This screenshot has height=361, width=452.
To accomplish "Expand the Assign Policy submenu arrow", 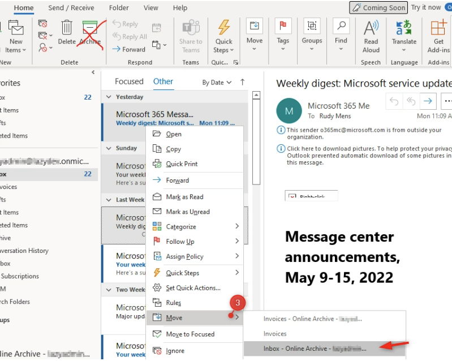I will tap(237, 256).
